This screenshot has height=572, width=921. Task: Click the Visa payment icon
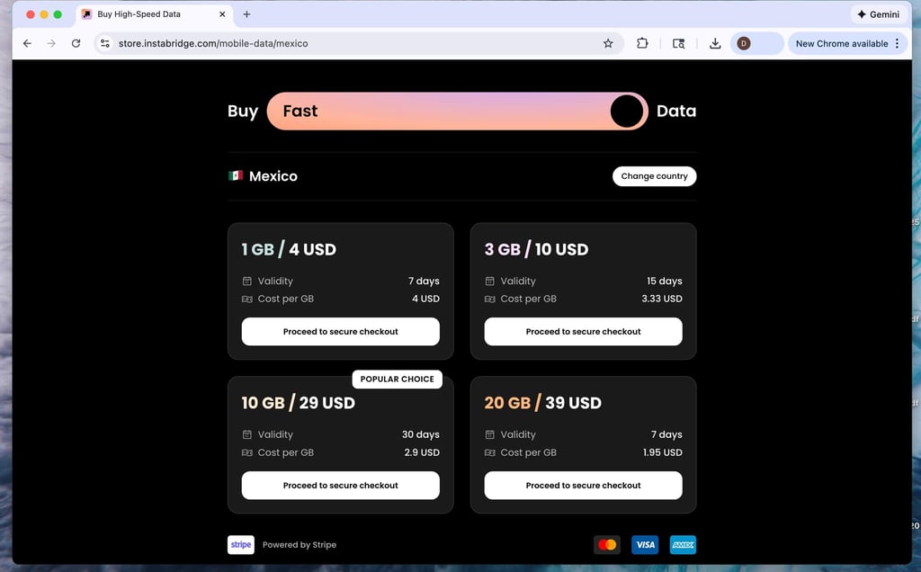point(645,545)
